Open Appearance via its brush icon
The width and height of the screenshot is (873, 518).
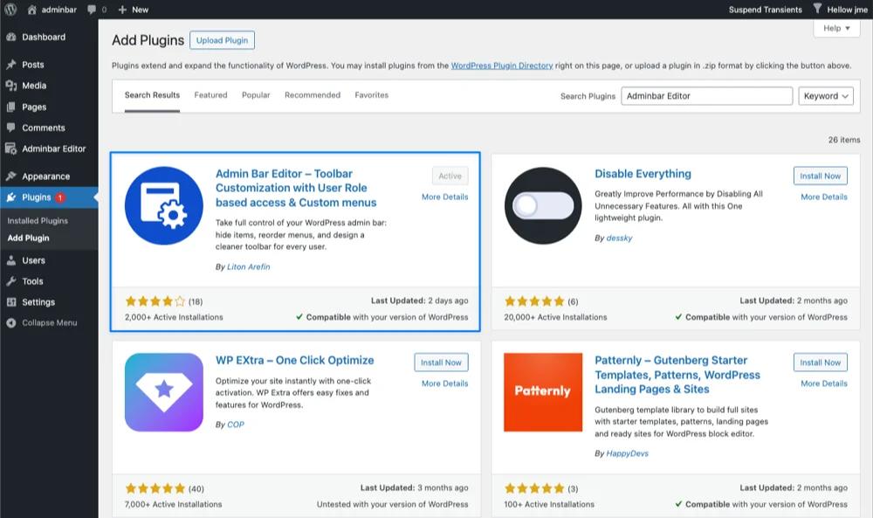click(x=12, y=176)
